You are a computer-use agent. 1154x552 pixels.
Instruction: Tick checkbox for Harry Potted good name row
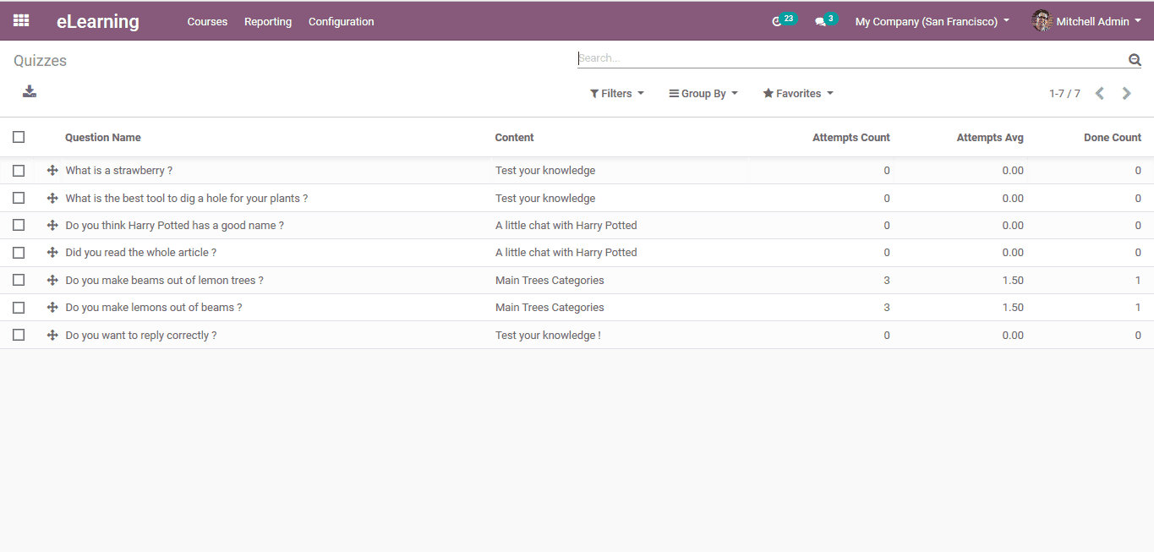[x=19, y=225]
